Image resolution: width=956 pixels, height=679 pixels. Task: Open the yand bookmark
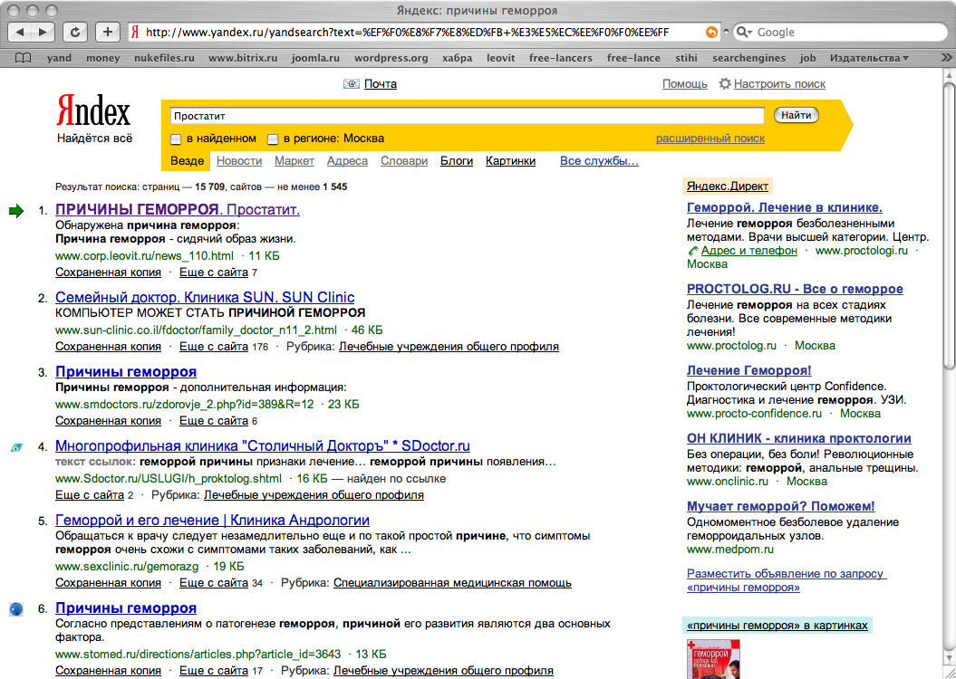(59, 58)
